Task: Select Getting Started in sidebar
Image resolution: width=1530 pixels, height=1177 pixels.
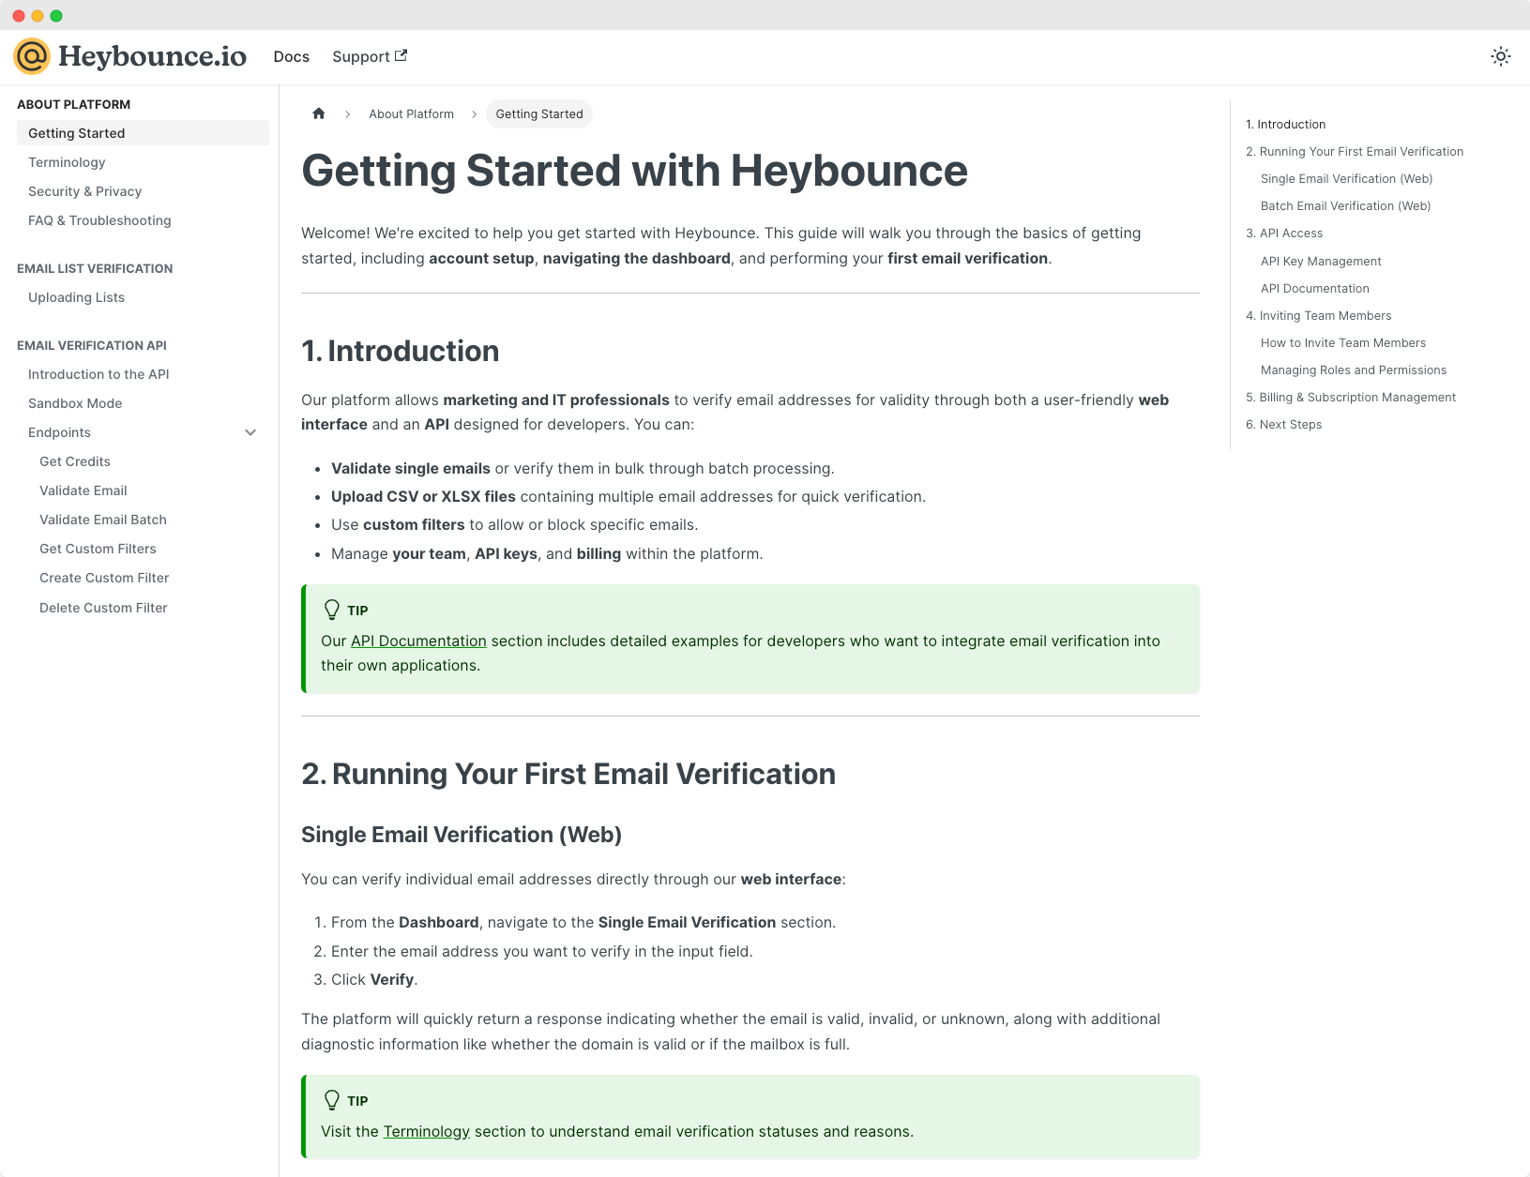Action: point(143,133)
